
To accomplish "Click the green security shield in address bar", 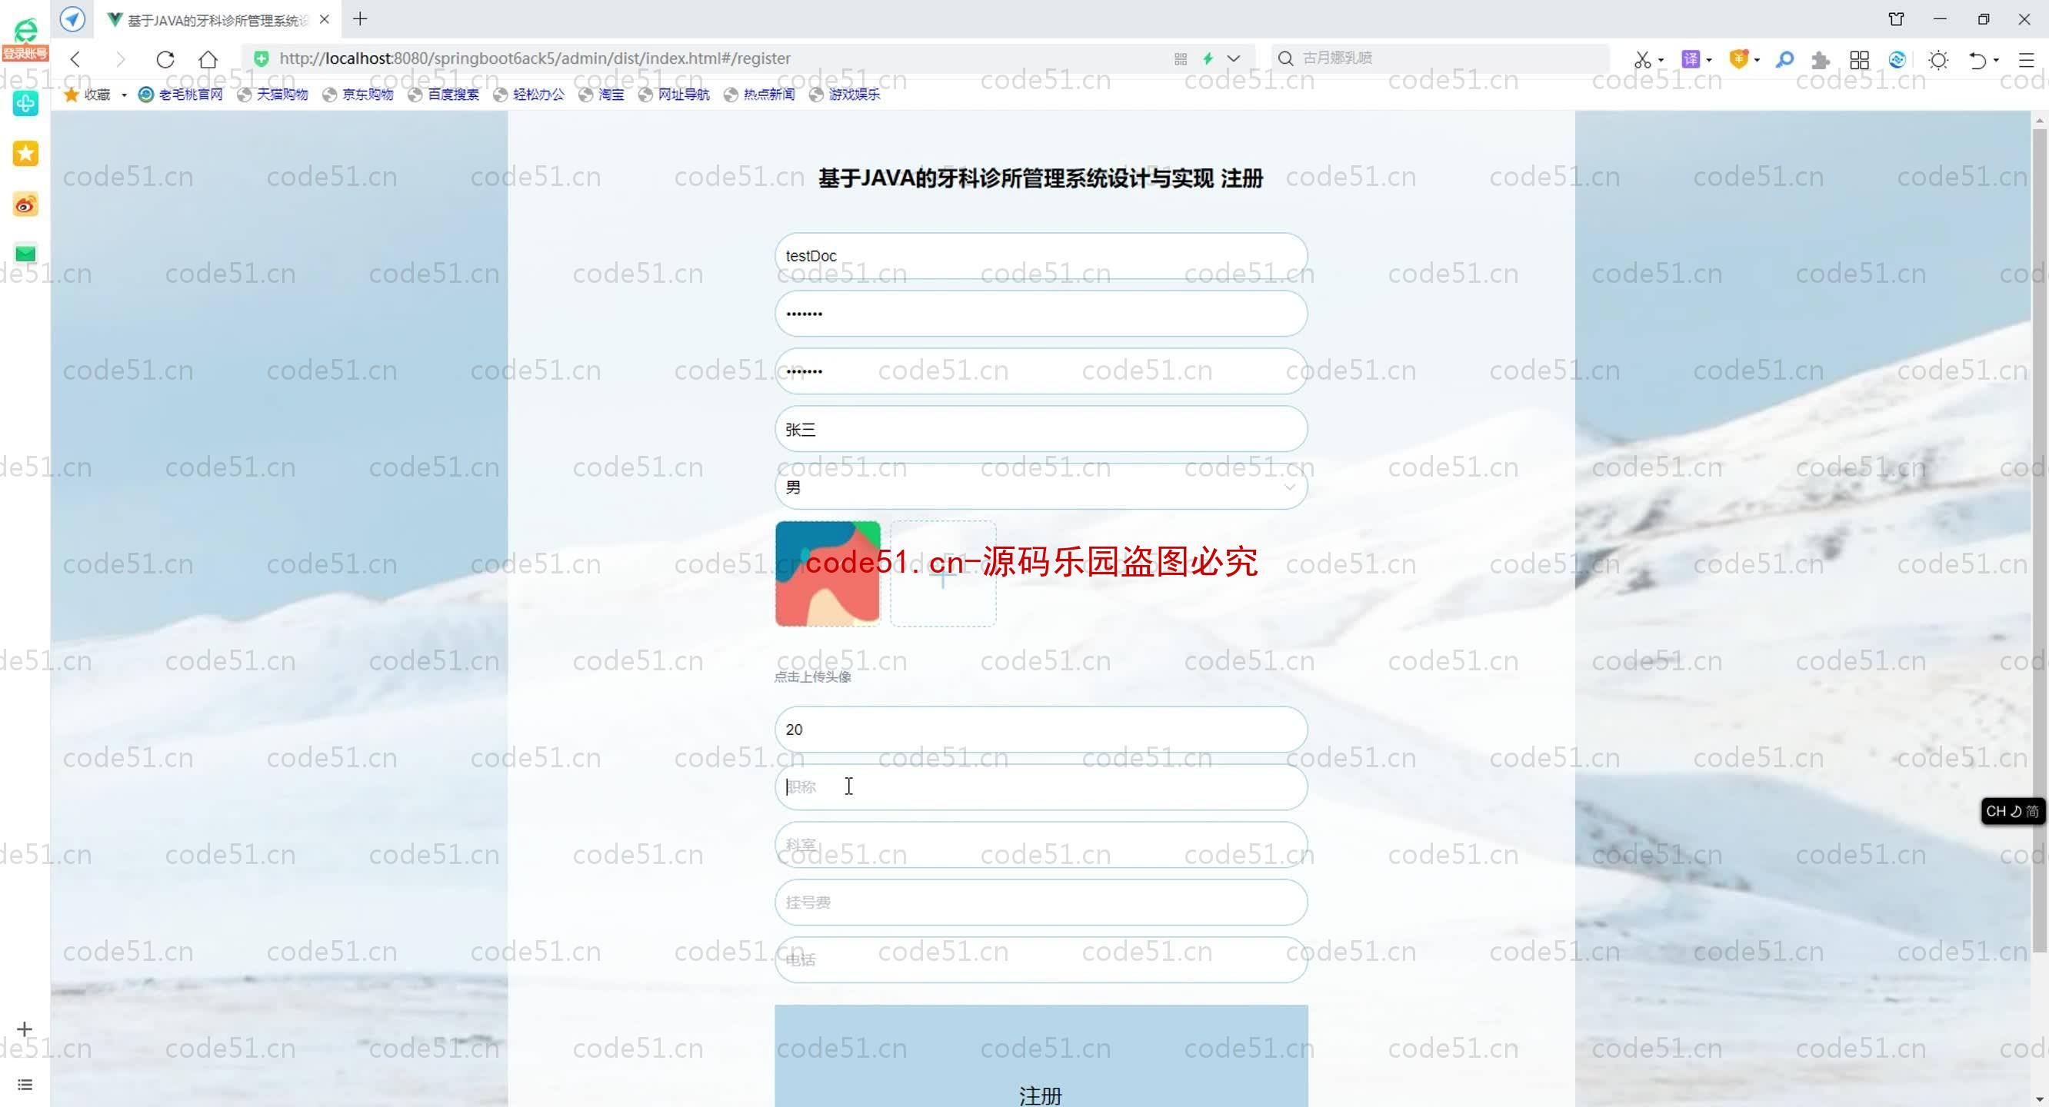I will pyautogui.click(x=262, y=58).
